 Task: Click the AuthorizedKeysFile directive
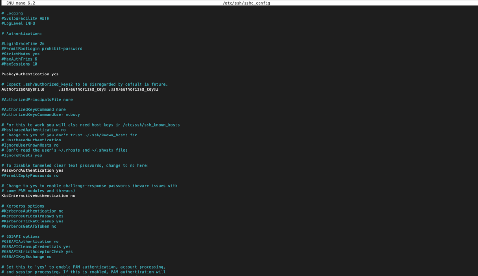[x=23, y=89]
